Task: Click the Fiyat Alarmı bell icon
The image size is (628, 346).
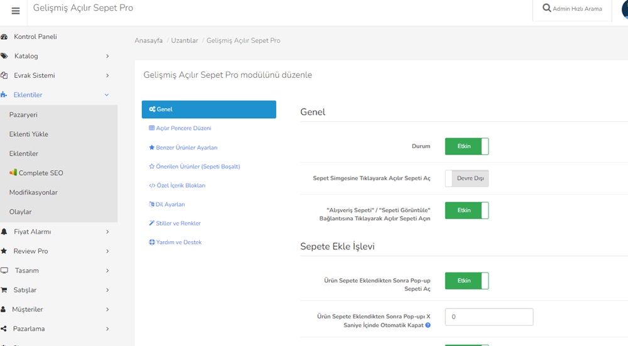Action: [4, 232]
